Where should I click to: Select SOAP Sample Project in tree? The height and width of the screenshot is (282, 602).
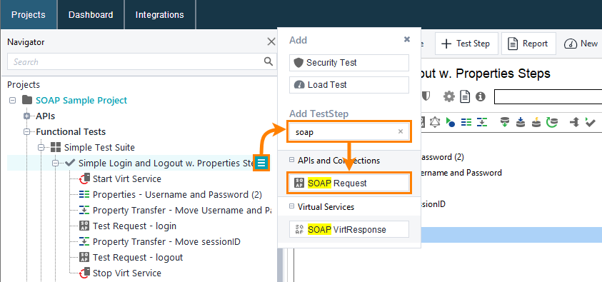(x=81, y=101)
